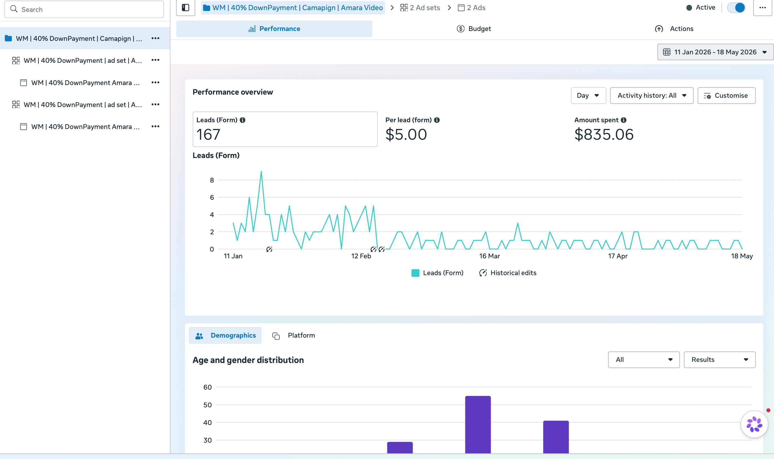
Task: Open options for the second ad set row
Action: click(155, 104)
